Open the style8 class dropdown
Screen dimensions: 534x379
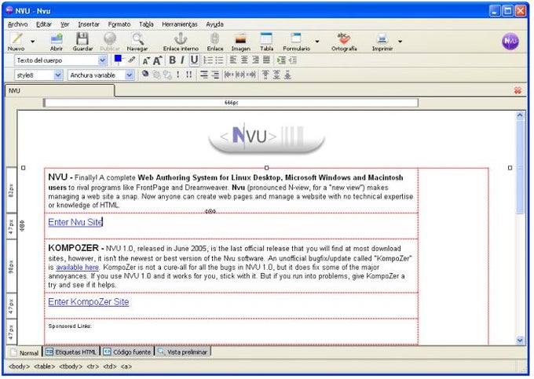point(38,75)
